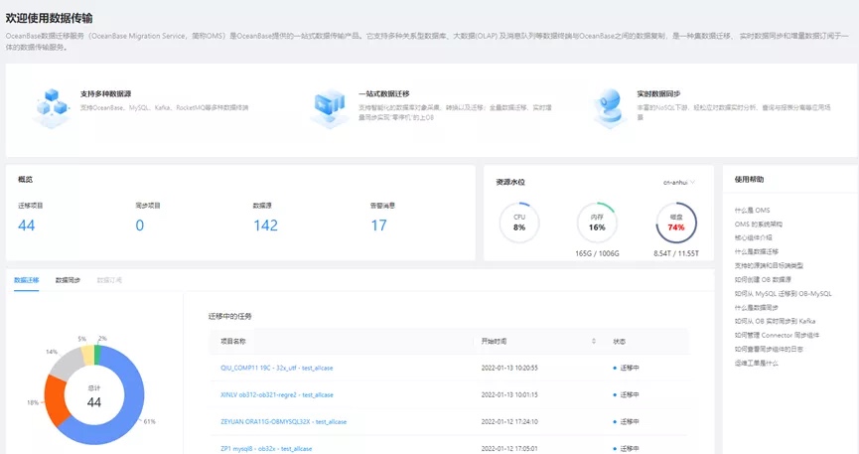
Task: Open data sources count 142
Action: [x=266, y=226]
